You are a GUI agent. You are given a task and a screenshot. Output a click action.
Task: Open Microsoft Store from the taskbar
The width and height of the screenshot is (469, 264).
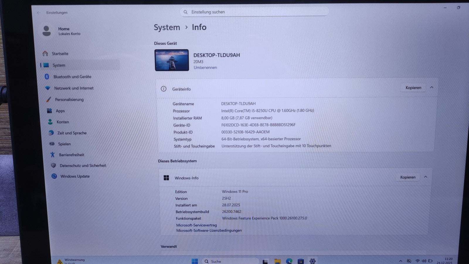pos(301,261)
